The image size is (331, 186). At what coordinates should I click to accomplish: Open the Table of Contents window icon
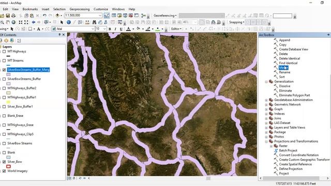point(114,16)
